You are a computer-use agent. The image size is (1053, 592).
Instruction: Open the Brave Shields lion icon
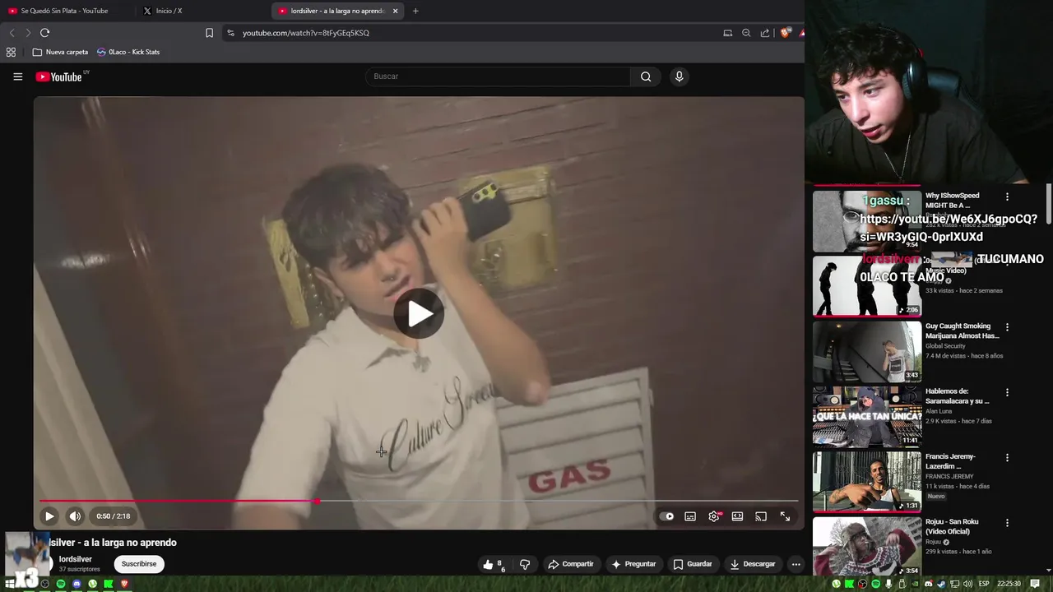(x=785, y=33)
